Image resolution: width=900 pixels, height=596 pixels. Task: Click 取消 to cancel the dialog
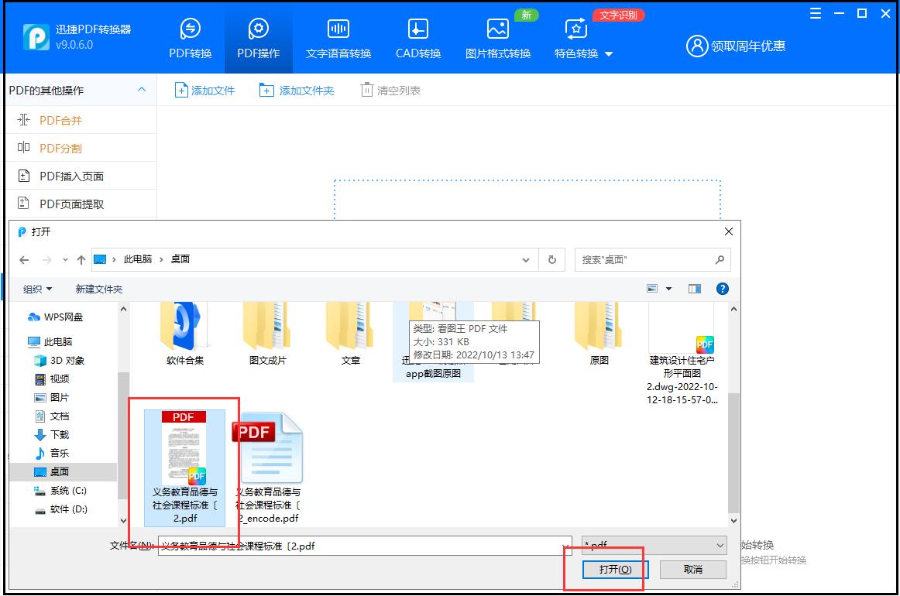pos(692,569)
